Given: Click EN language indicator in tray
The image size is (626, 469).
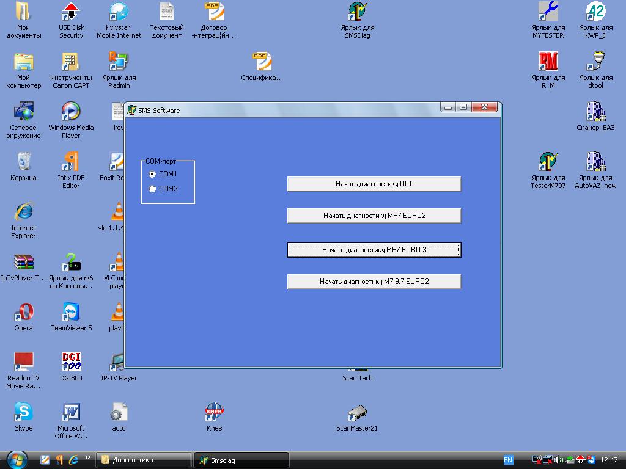Looking at the screenshot, I should (x=508, y=460).
